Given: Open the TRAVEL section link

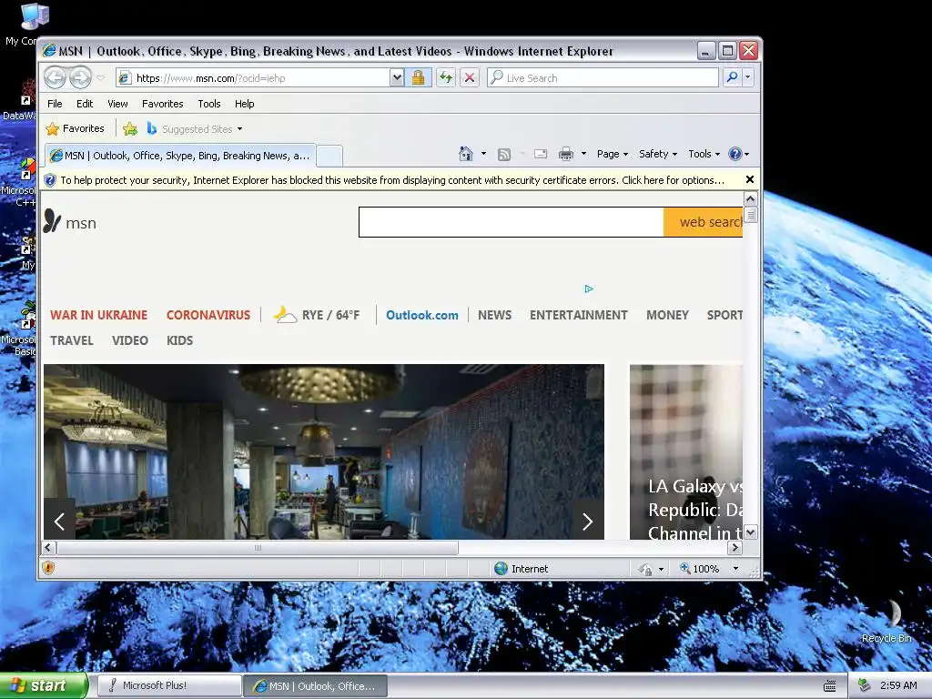Looking at the screenshot, I should (x=71, y=340).
